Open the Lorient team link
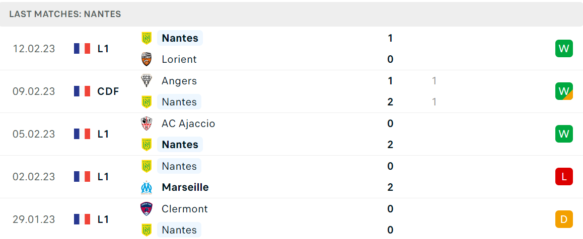 pos(179,59)
